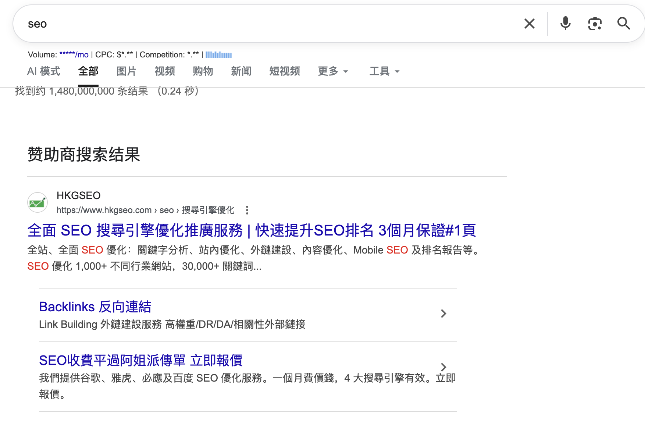This screenshot has height=432, width=645.
Task: Expand the 更多 dropdown menu
Action: (333, 71)
